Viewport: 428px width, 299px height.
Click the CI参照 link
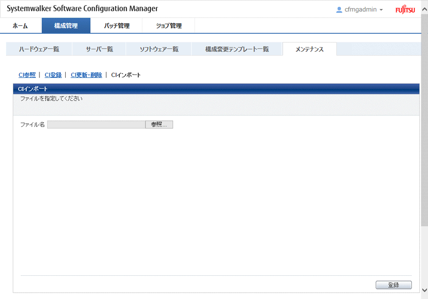point(27,75)
